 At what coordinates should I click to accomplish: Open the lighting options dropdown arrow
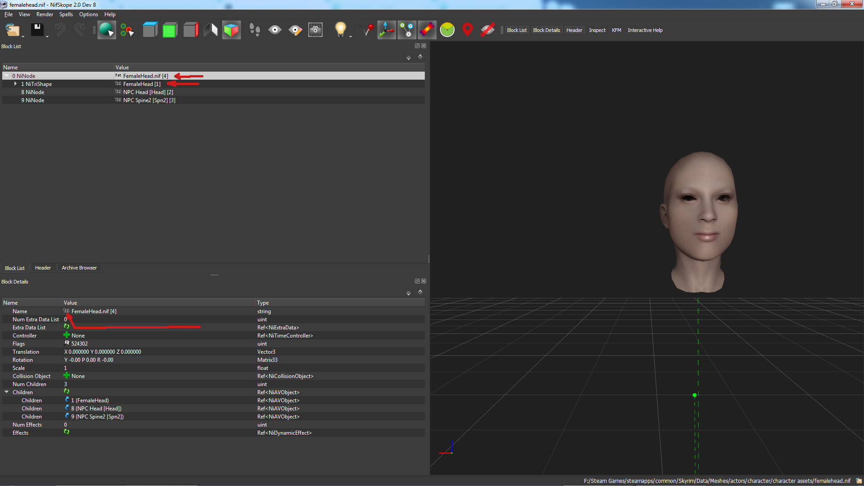[x=351, y=36]
